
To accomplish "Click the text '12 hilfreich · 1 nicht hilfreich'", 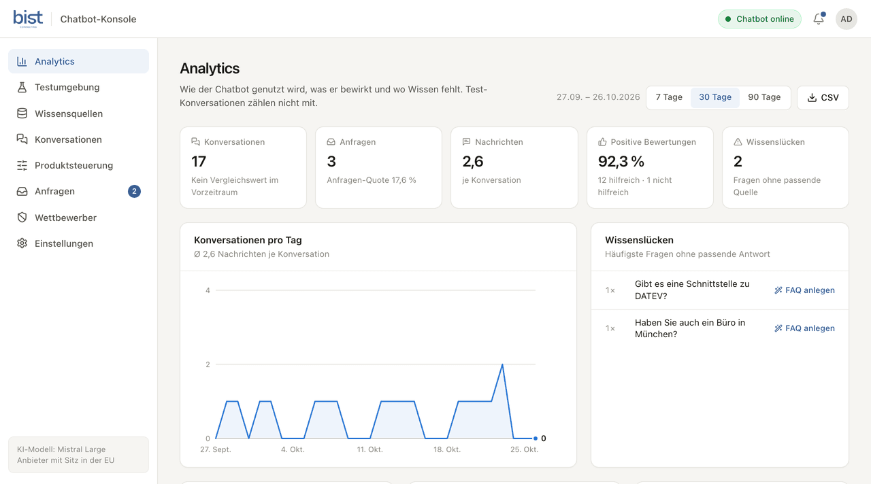I will click(634, 186).
